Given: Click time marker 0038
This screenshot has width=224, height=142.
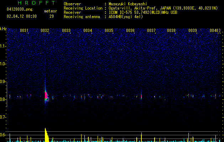Looking at the screenshot, I should tap(171, 31).
